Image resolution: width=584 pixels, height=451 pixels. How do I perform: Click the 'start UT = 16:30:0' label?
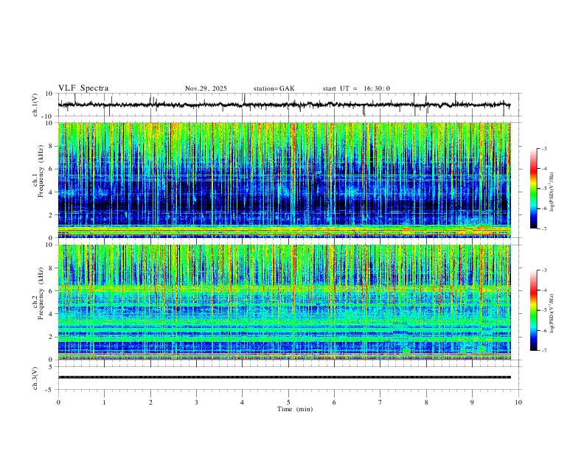[356, 88]
